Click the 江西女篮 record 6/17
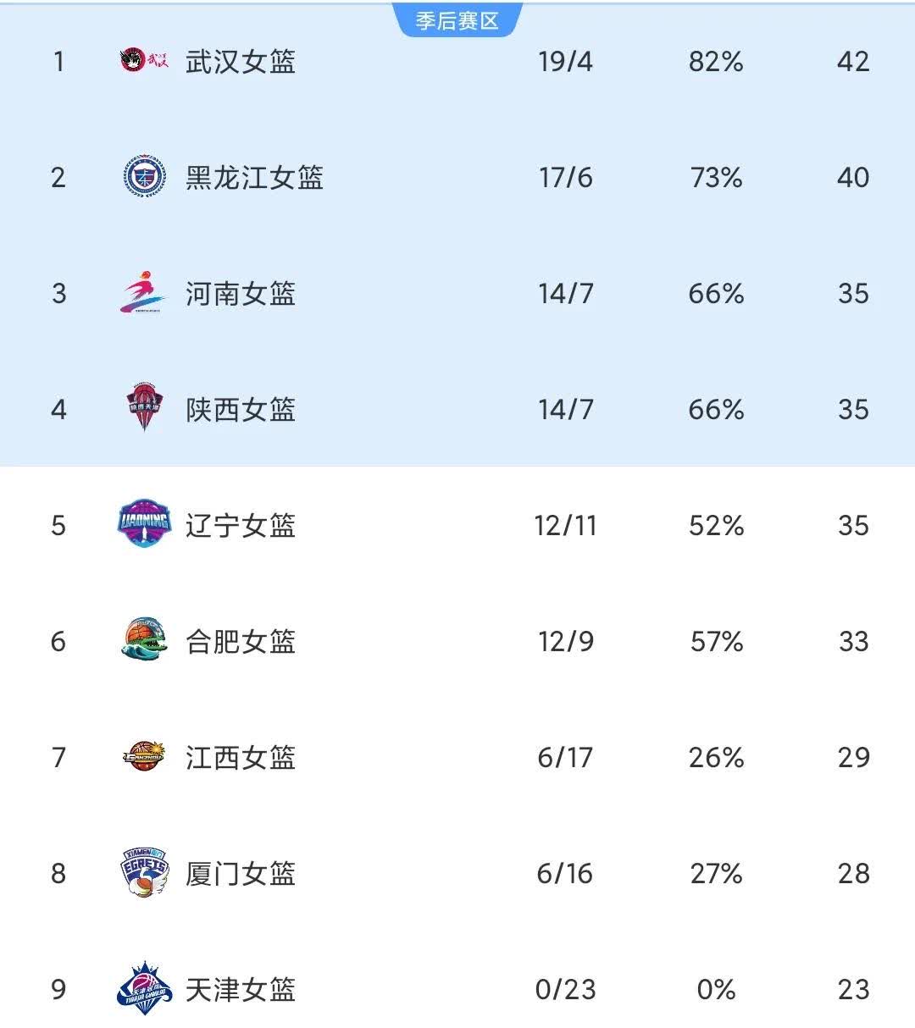 coord(565,758)
